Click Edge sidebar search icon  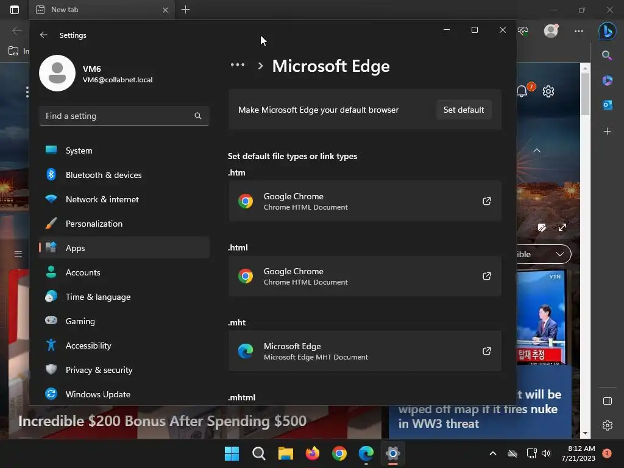click(607, 55)
